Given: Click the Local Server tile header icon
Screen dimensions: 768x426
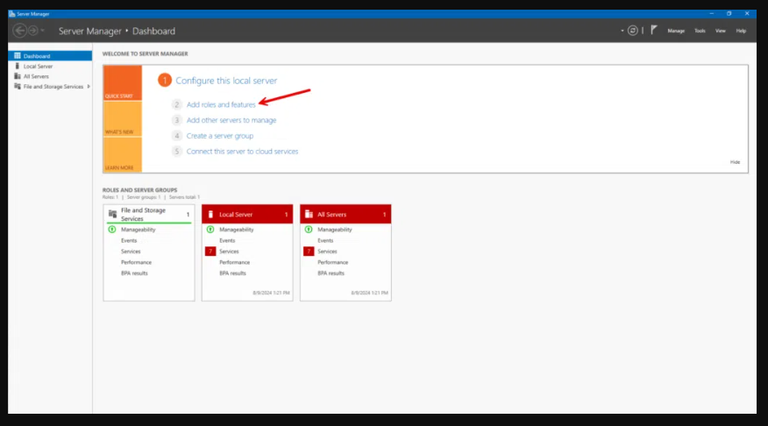Looking at the screenshot, I should coord(210,214).
